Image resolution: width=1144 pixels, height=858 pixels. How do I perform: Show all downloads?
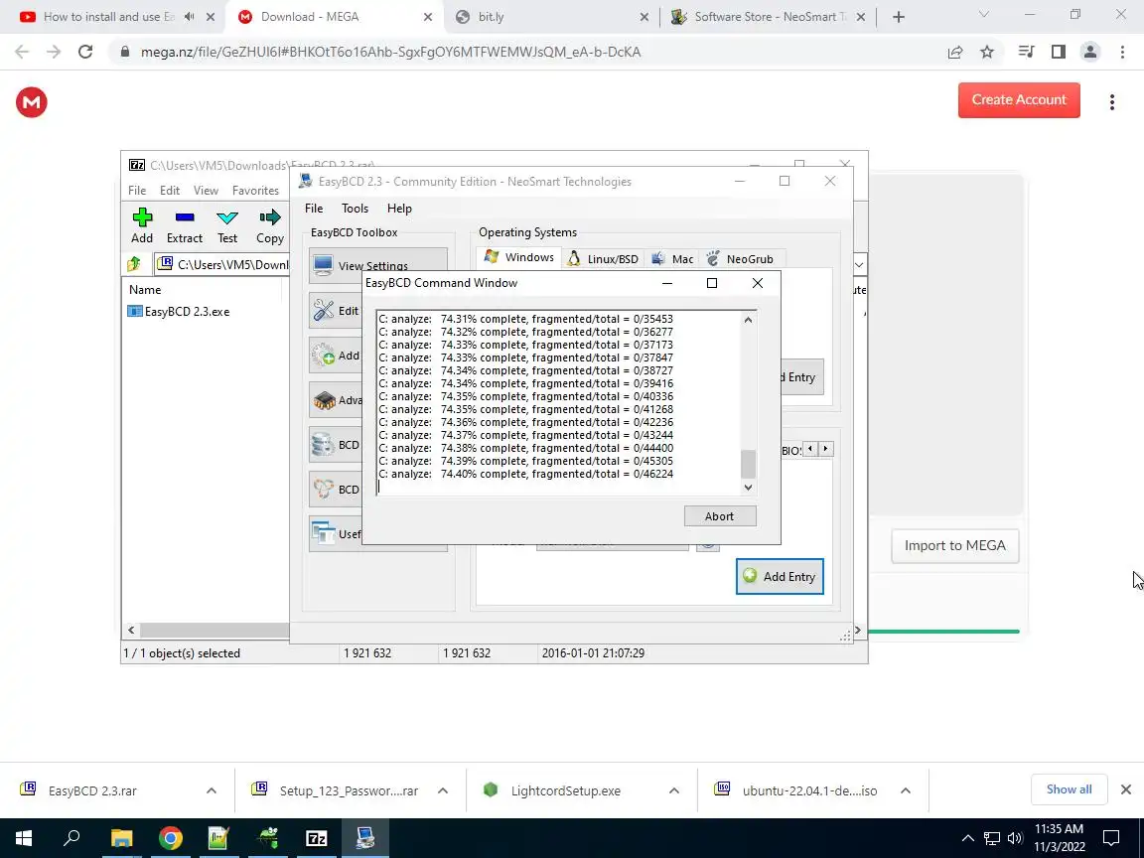[1069, 789]
